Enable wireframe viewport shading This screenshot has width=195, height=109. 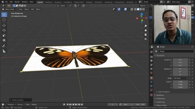click(x=135, y=9)
